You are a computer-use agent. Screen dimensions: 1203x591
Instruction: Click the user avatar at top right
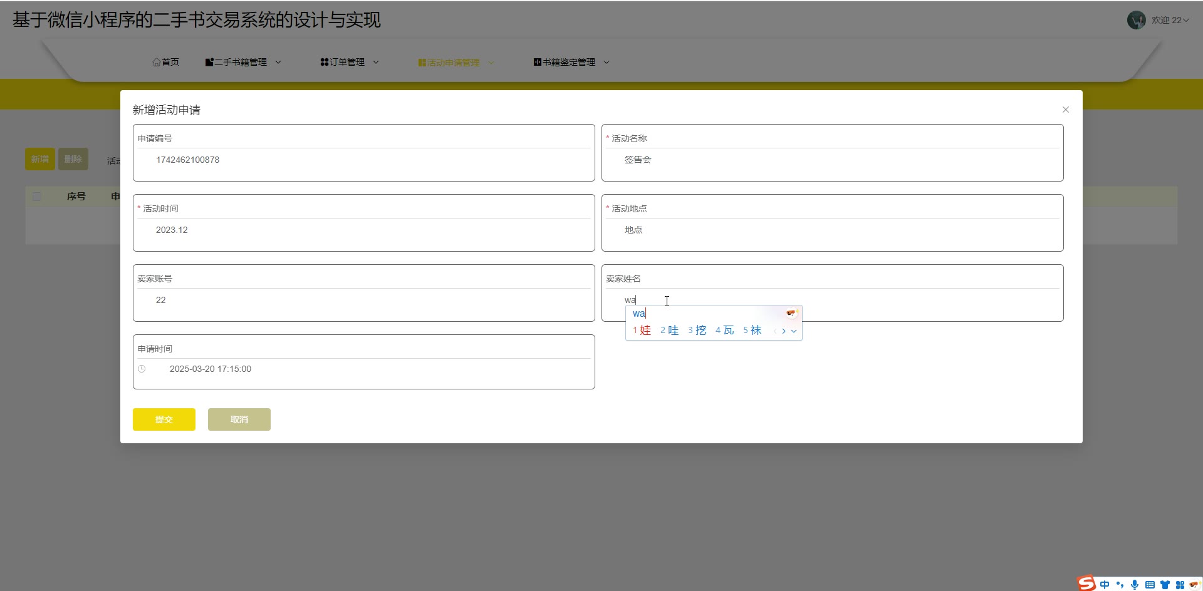tap(1136, 20)
